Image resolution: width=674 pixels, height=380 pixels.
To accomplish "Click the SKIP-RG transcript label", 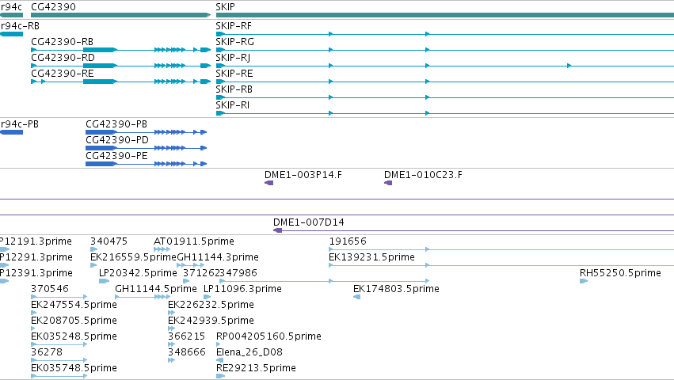I will [234, 42].
